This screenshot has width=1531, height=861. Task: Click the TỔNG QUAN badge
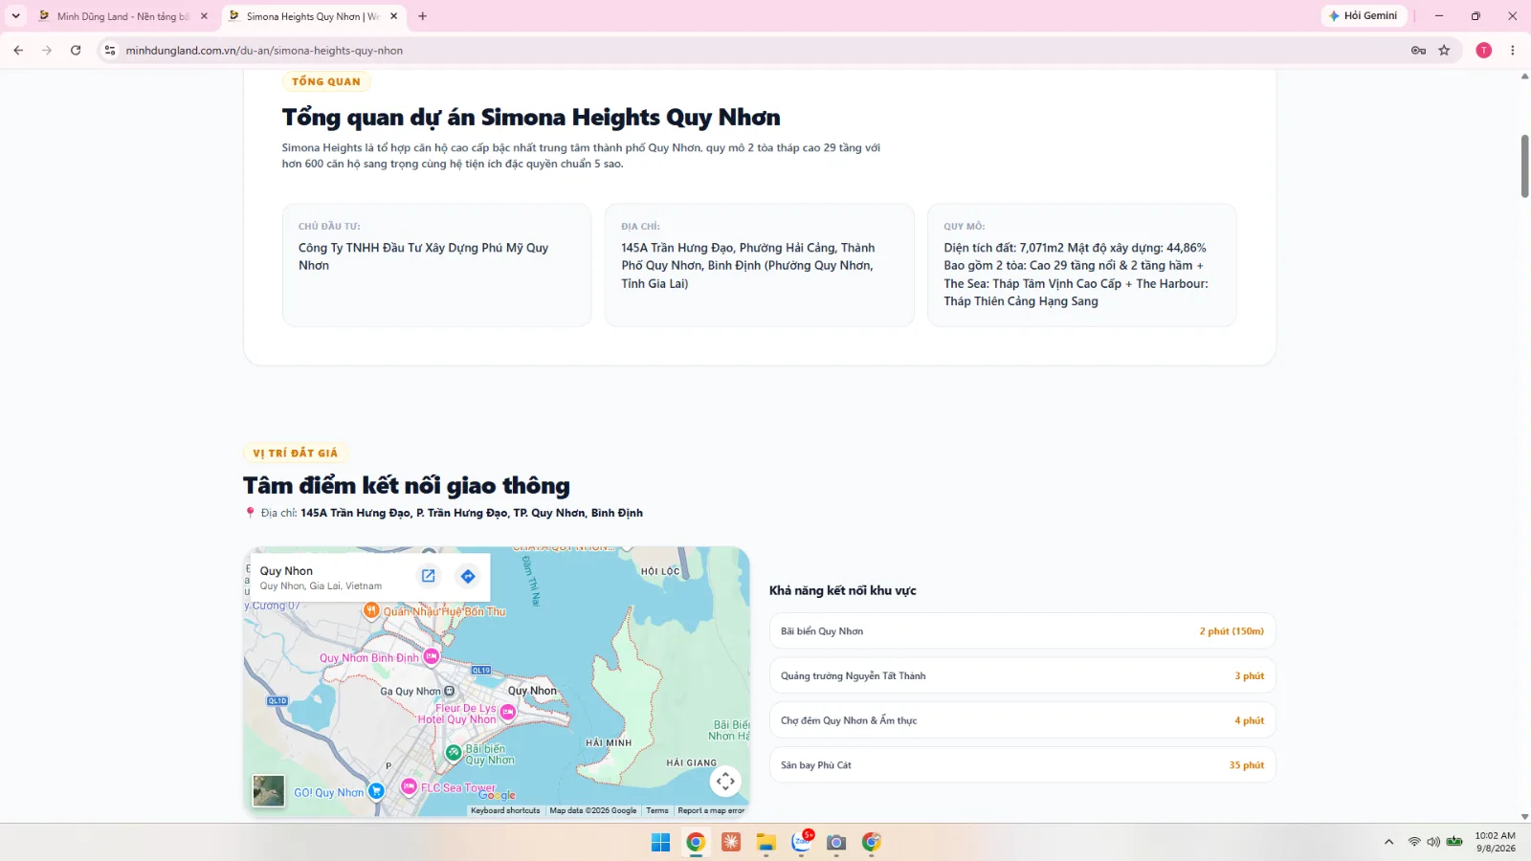click(326, 81)
